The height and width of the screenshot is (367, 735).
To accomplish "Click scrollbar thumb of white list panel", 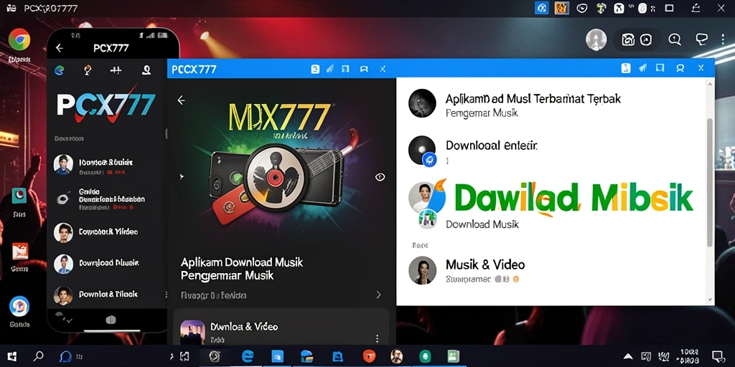I will click(710, 183).
